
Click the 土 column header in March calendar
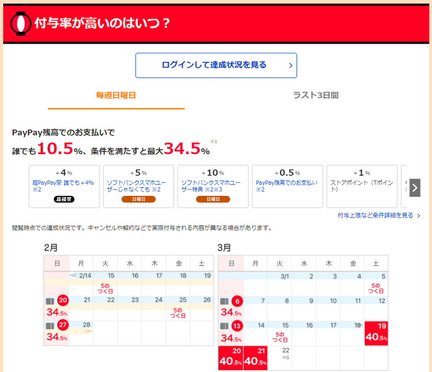coord(376,264)
